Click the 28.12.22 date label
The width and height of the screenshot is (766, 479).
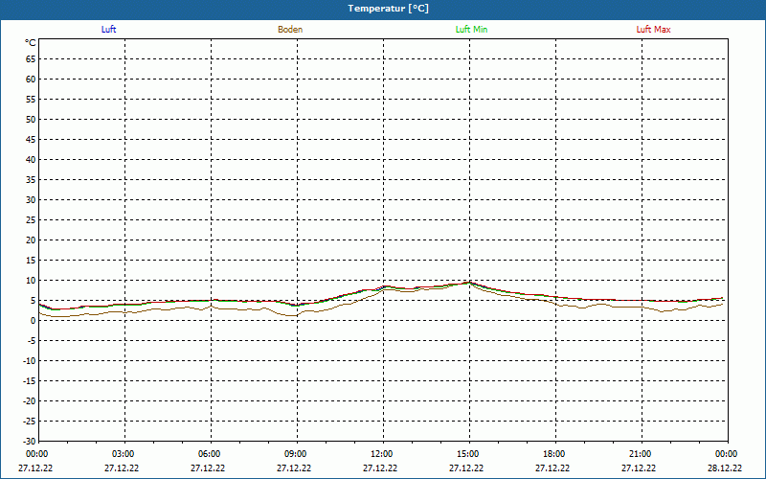pos(725,468)
